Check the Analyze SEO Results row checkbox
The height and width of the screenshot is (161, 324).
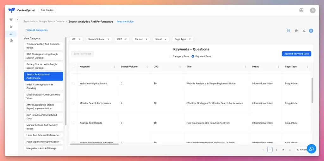point(73,123)
